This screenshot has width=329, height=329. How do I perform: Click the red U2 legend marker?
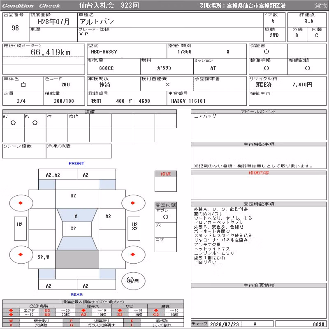[47, 310]
